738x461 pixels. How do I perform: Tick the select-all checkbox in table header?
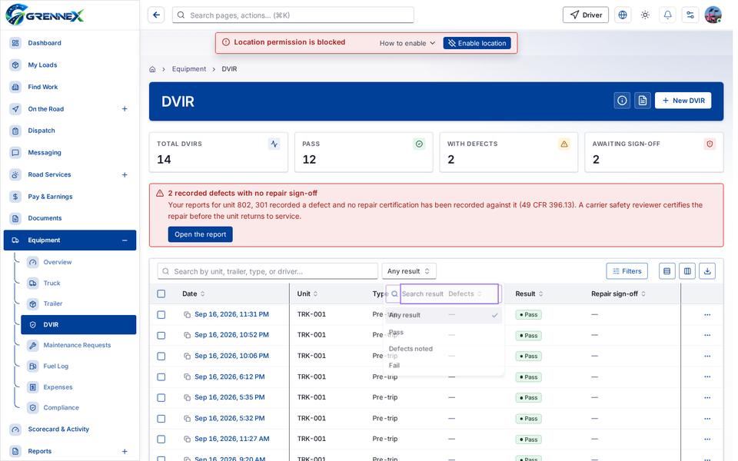pyautogui.click(x=161, y=294)
